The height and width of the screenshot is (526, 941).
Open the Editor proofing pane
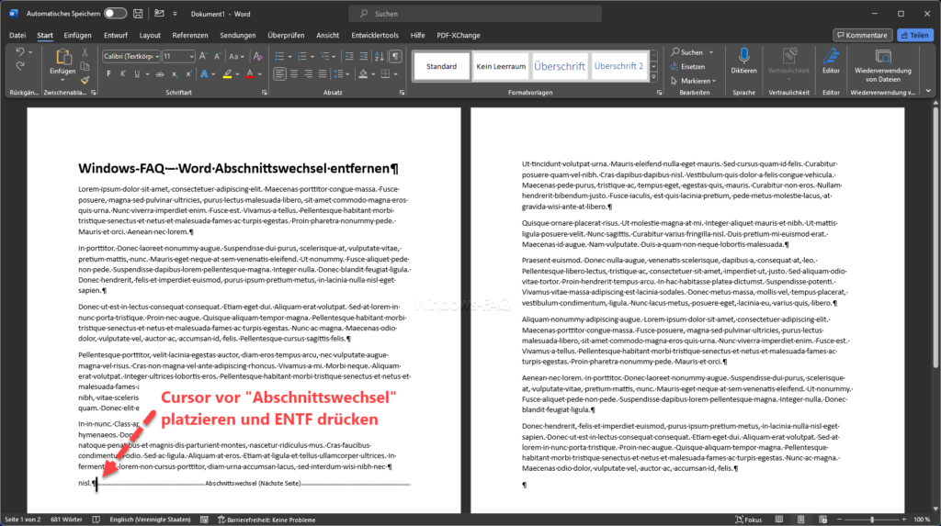tap(831, 62)
